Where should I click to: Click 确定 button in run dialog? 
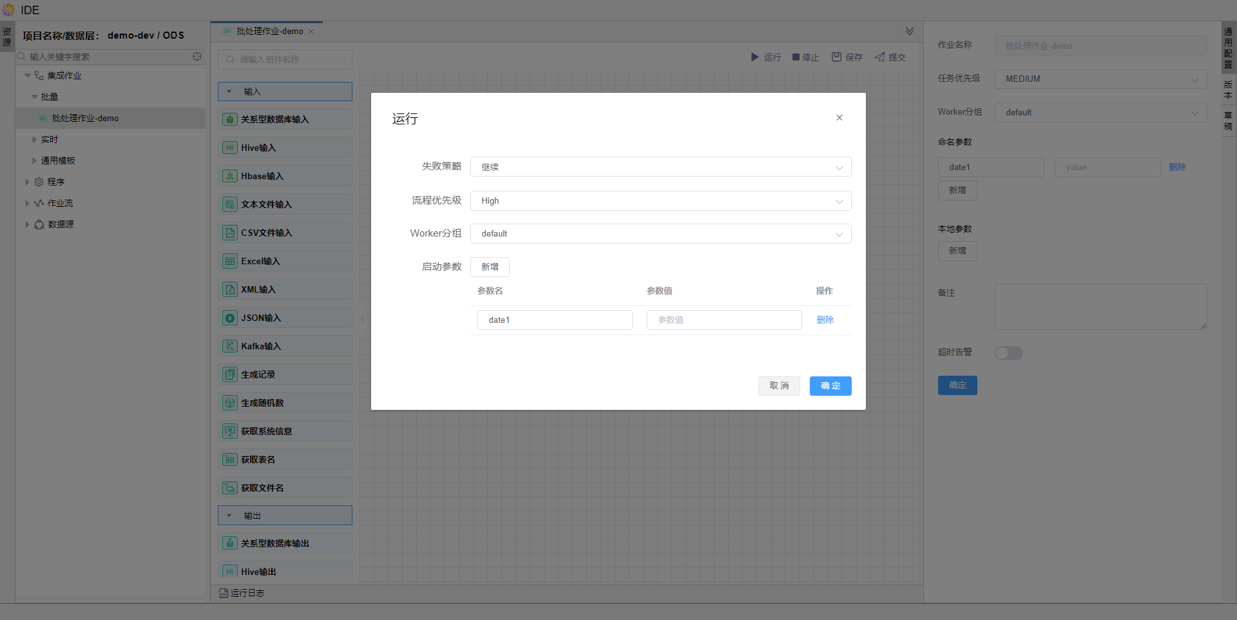[830, 386]
